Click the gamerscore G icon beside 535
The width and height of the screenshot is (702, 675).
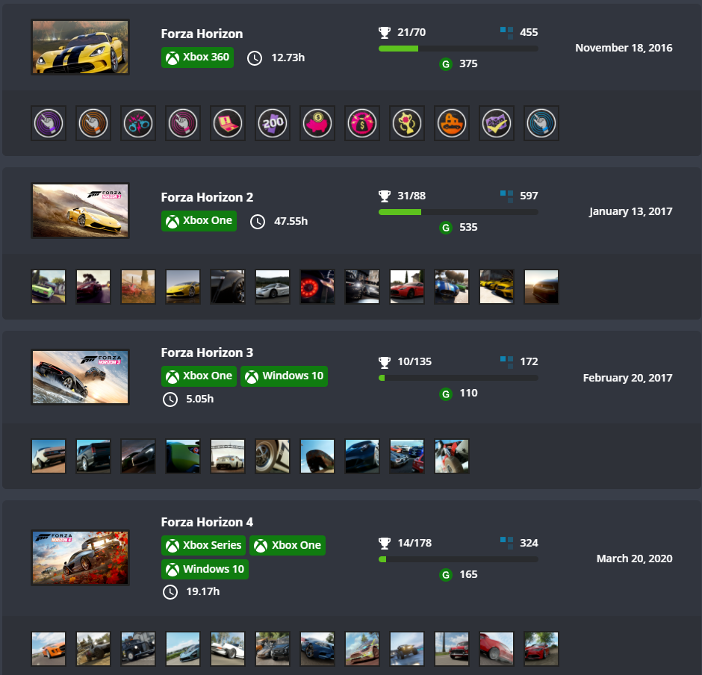(445, 228)
